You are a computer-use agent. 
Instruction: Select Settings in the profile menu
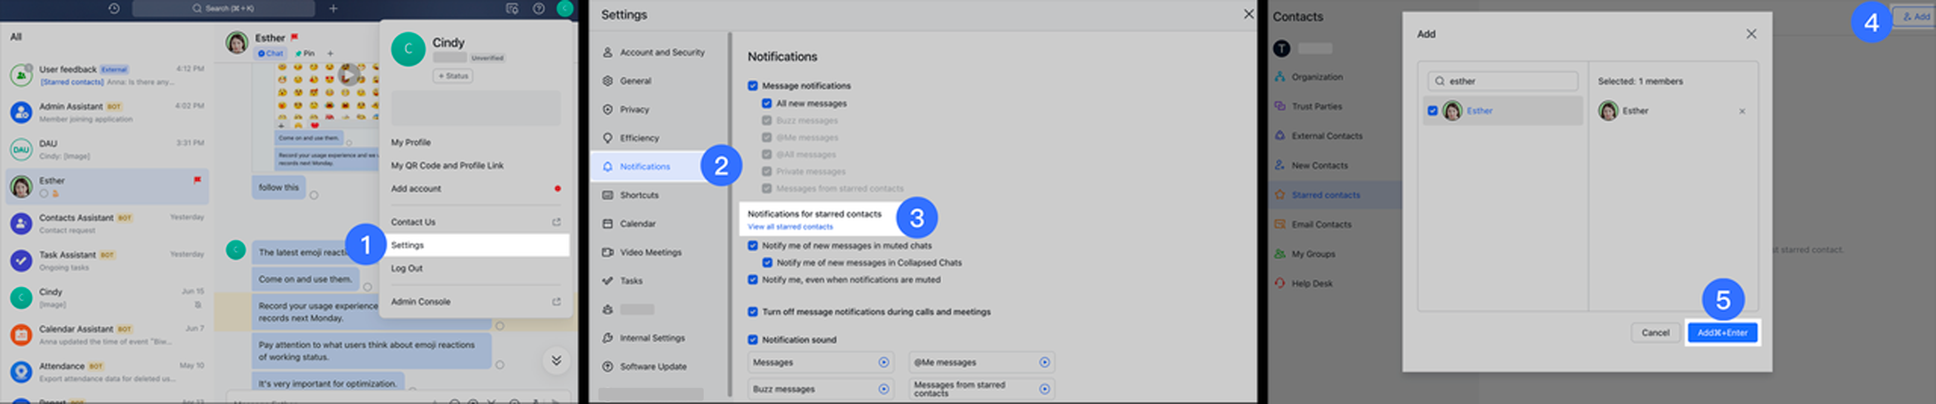coord(407,245)
